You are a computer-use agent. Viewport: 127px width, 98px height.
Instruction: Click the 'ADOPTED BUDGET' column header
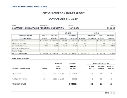(x=111, y=37)
